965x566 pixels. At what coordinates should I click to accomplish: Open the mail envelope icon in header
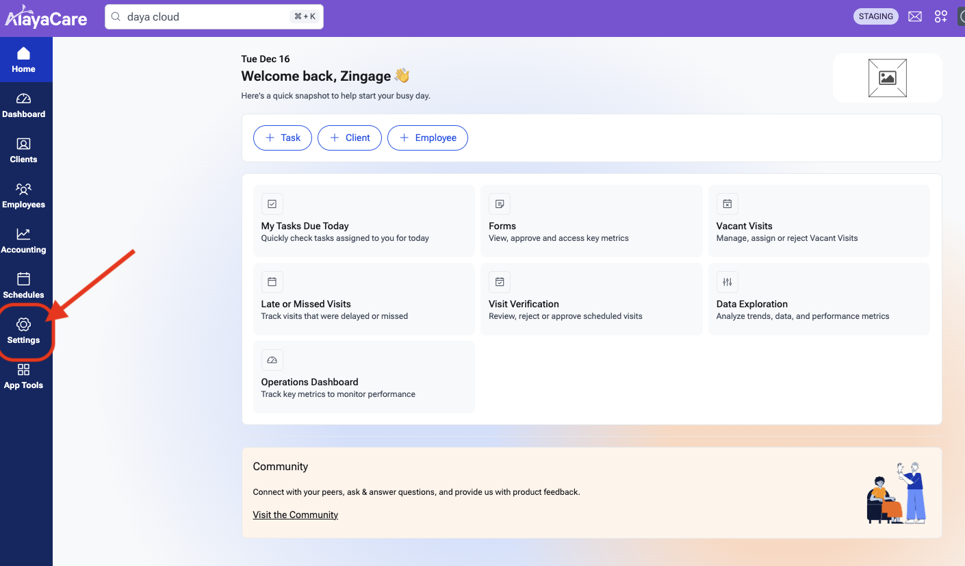click(x=915, y=16)
